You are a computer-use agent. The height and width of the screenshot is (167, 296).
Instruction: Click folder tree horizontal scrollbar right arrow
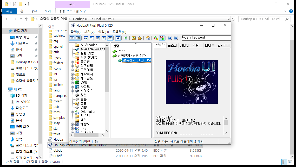point(103,135)
